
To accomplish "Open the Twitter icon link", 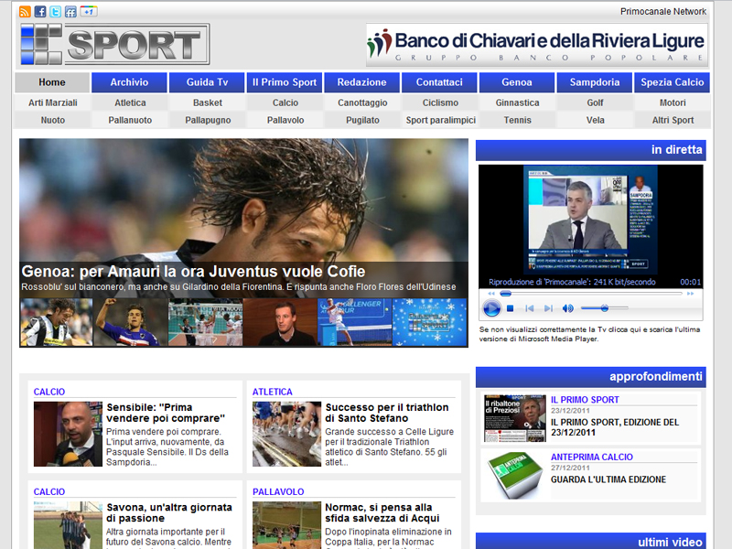I will [56, 12].
